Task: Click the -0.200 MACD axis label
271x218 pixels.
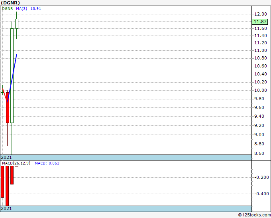Action: tap(261, 177)
